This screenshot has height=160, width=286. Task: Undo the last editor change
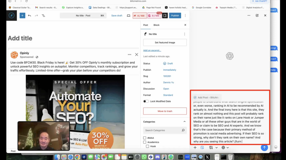coord(29,16)
